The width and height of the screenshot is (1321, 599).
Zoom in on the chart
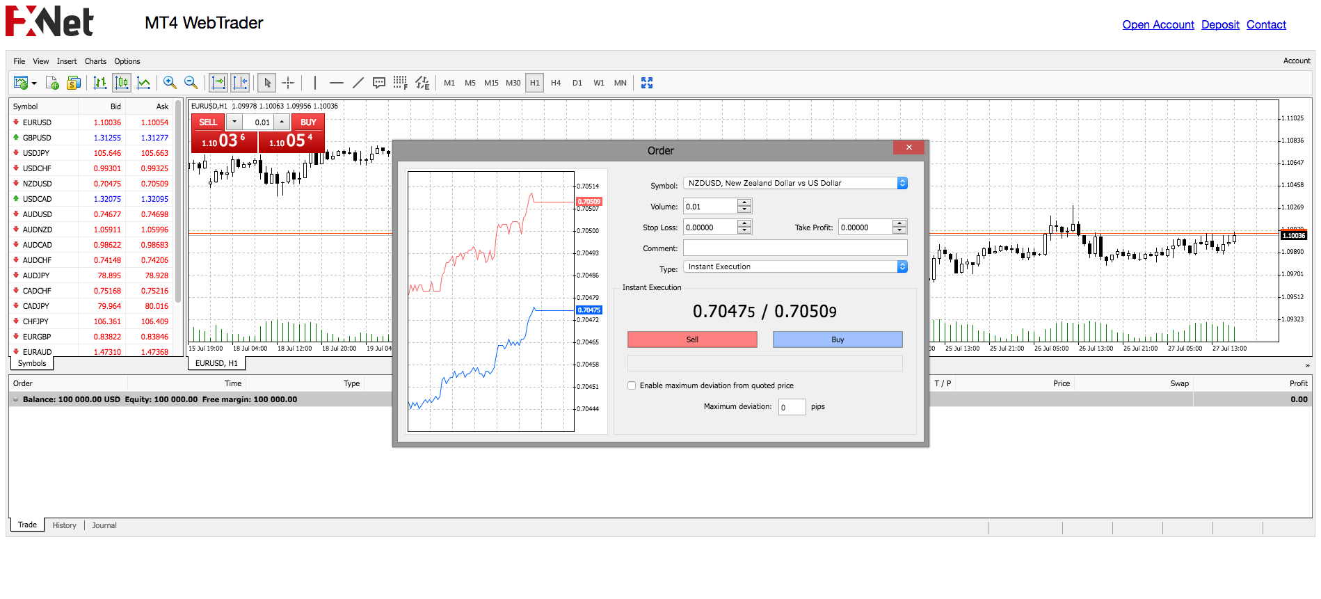[x=170, y=83]
